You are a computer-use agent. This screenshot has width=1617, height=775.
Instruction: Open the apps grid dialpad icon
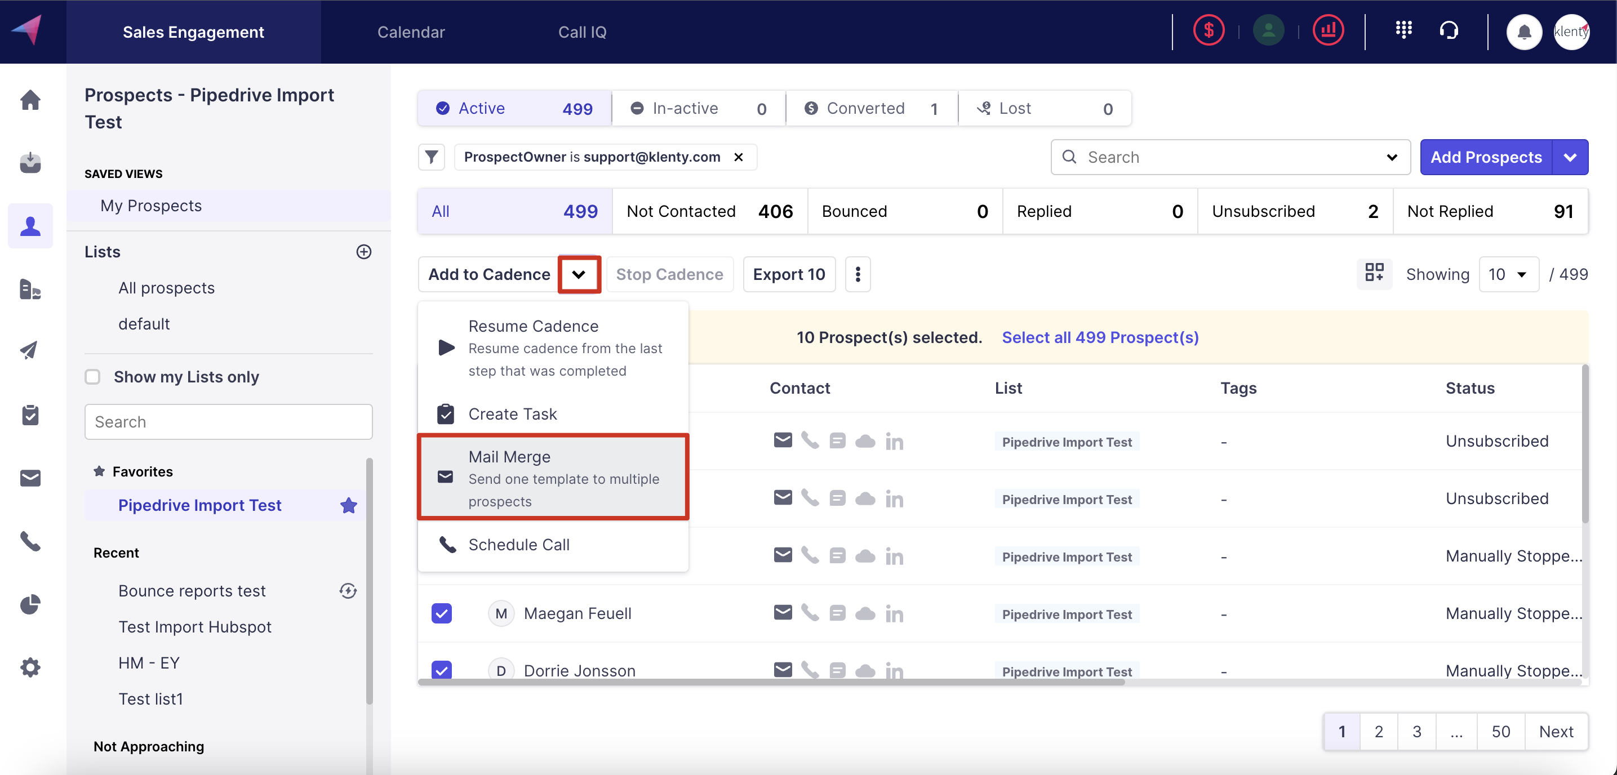[1403, 29]
